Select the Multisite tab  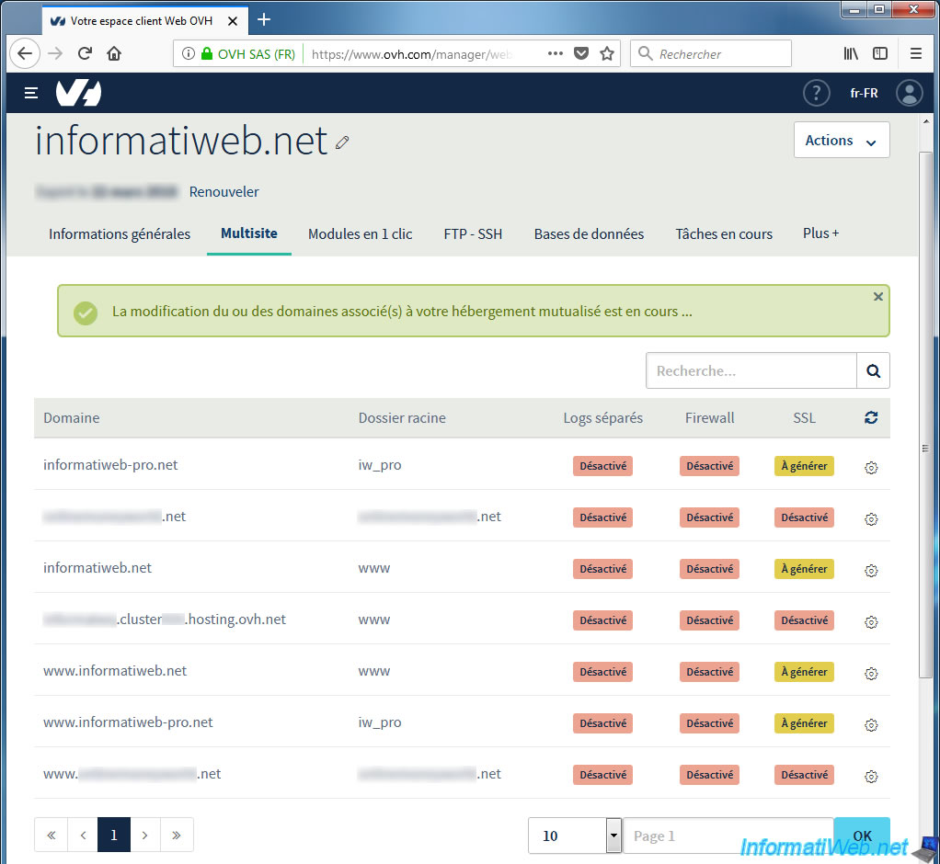click(x=248, y=233)
